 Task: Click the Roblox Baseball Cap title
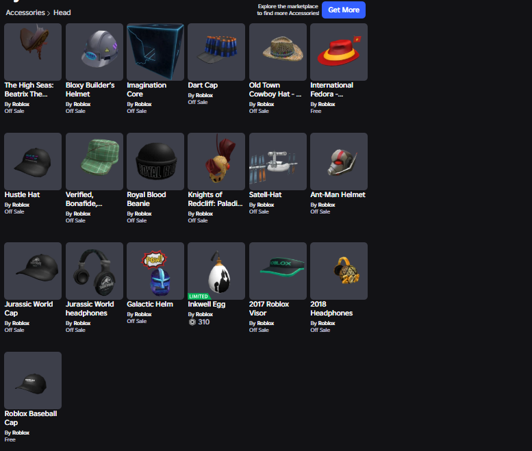pos(31,418)
